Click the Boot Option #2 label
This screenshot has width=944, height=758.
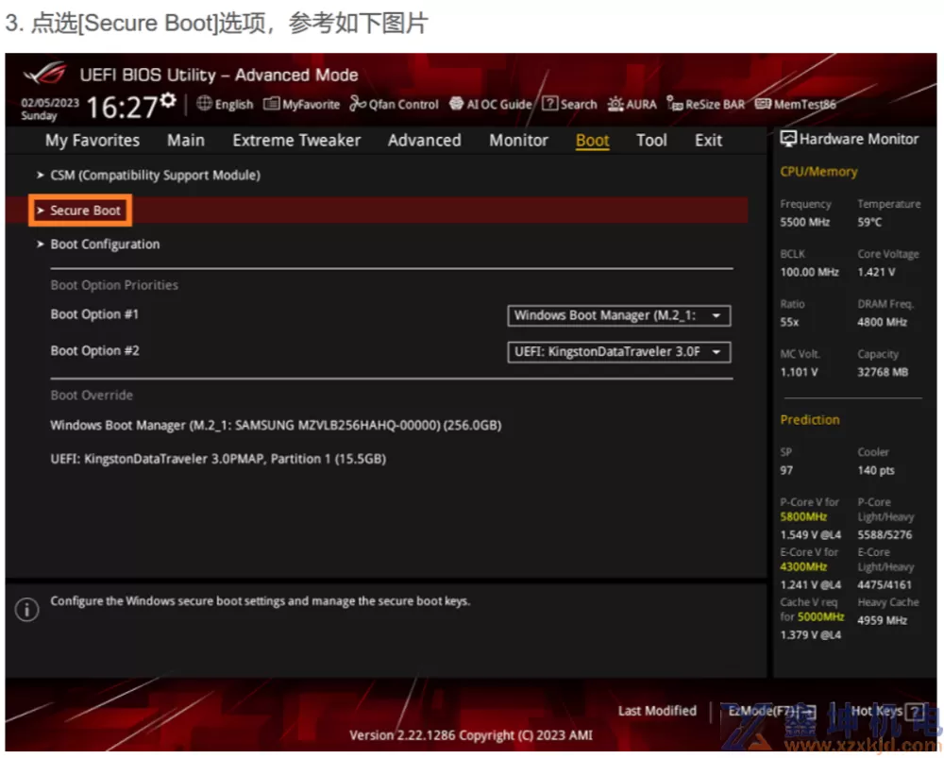(x=94, y=351)
